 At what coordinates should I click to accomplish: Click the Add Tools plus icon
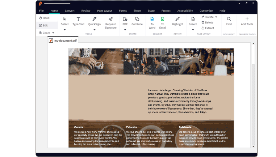coord(247,21)
